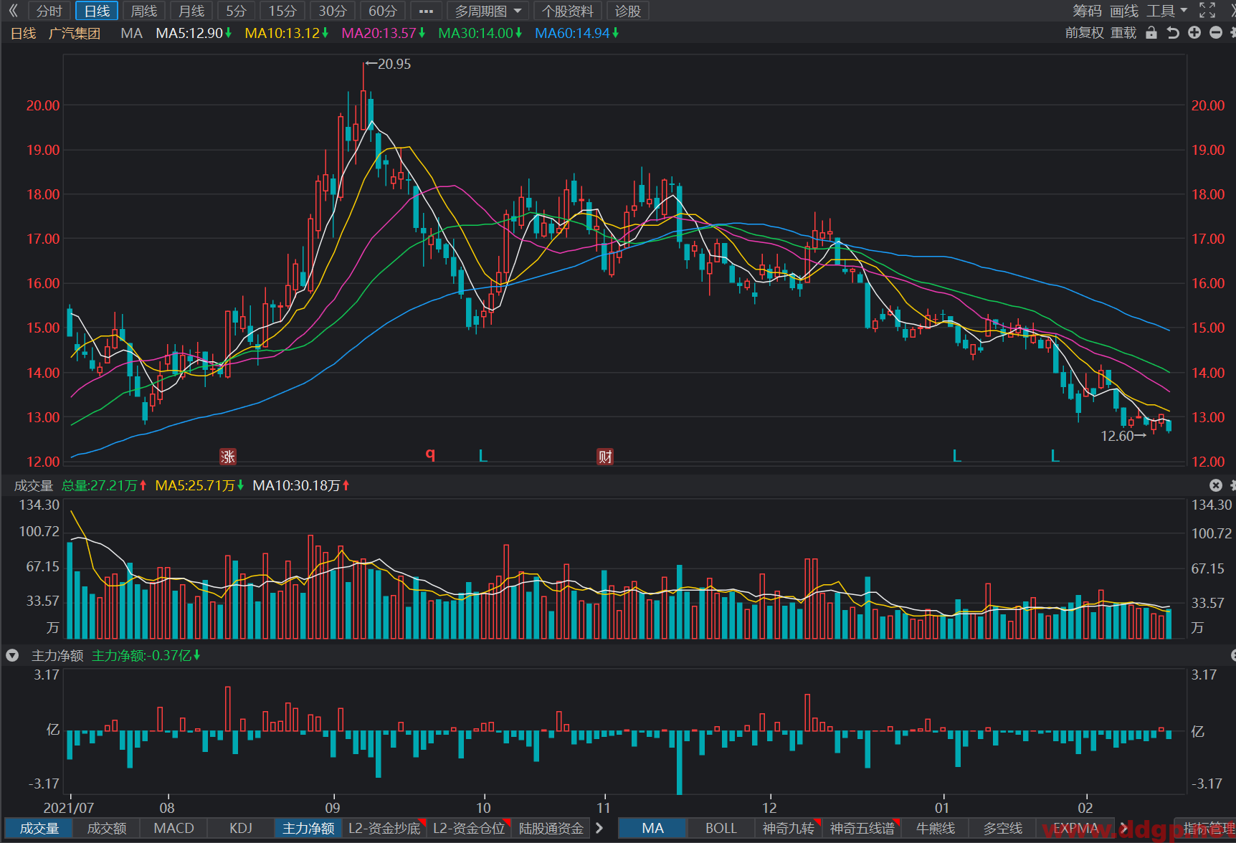Click the 诊股 button
The height and width of the screenshot is (843, 1236).
click(627, 11)
